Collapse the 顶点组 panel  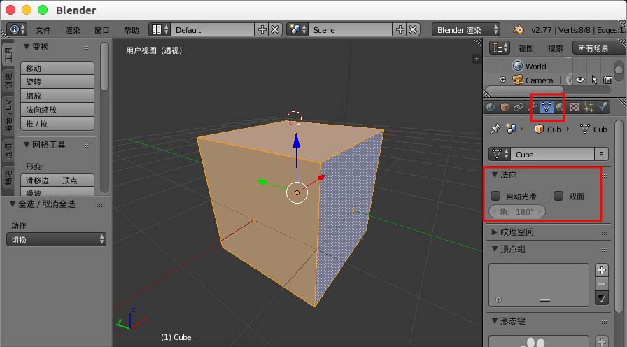[495, 249]
